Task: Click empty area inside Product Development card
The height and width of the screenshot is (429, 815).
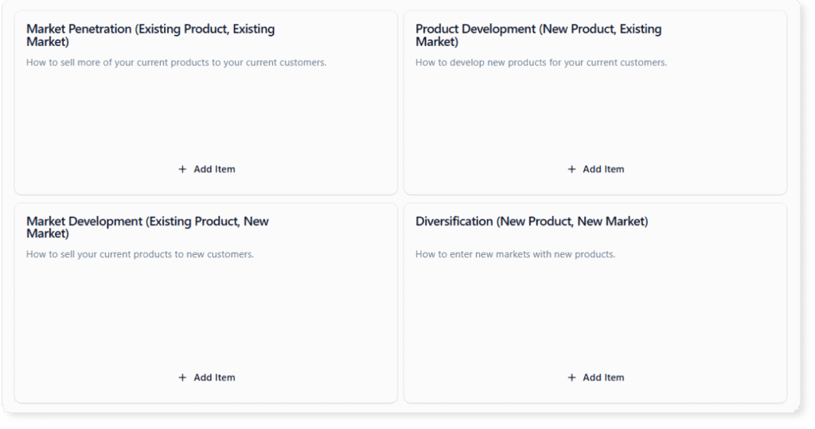Action: point(595,115)
